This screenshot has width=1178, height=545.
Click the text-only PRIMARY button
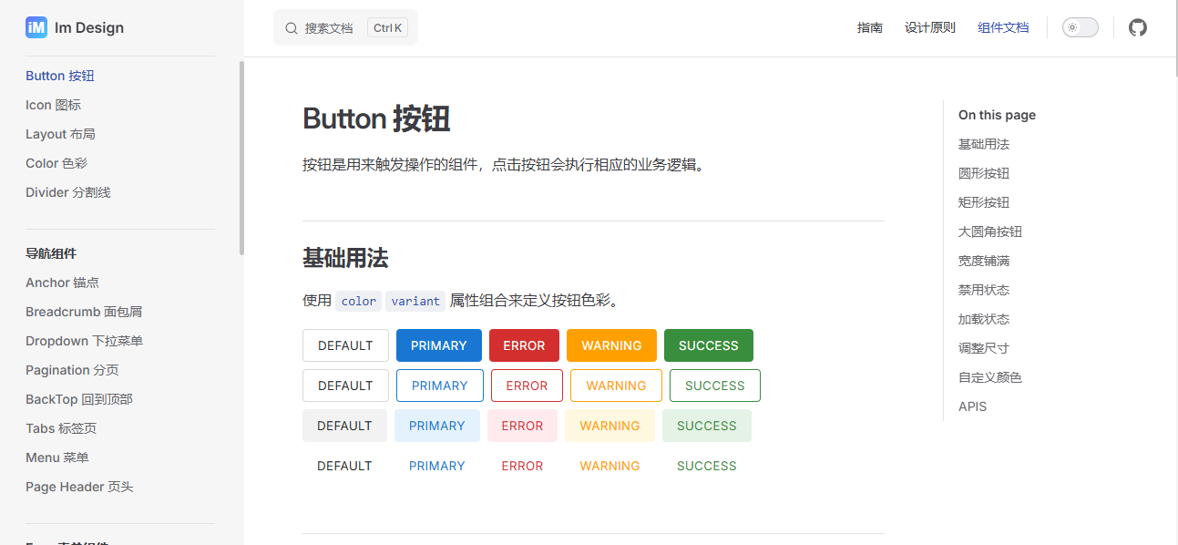[x=437, y=466]
